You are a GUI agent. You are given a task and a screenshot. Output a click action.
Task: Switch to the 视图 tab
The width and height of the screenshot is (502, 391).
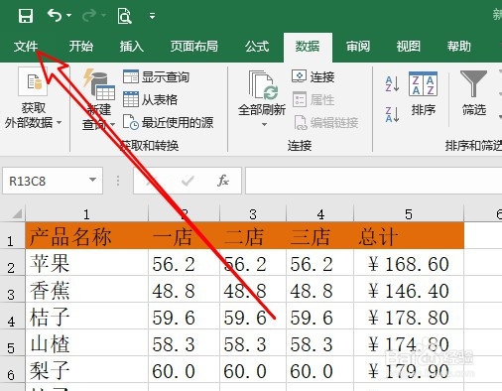pos(409,46)
